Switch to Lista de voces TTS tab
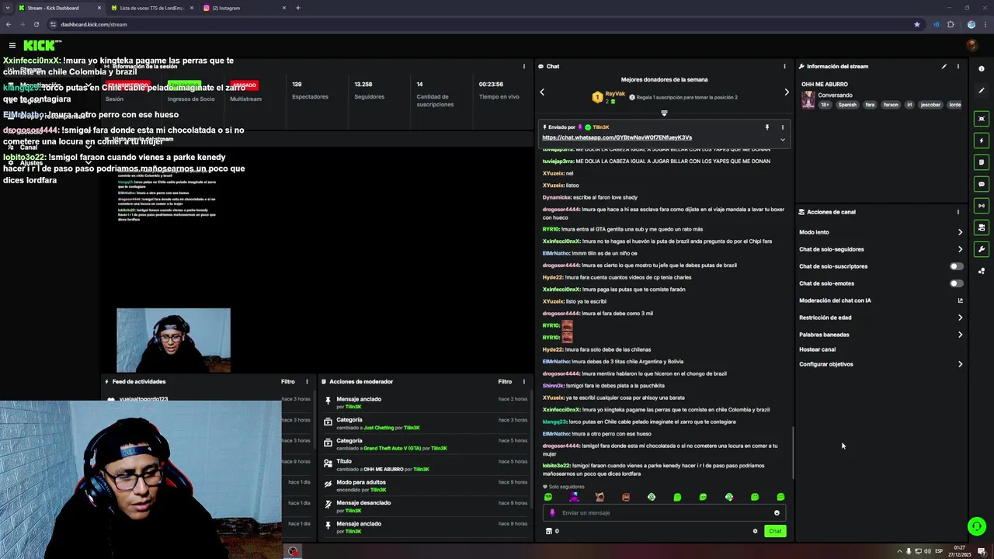 pyautogui.click(x=152, y=8)
